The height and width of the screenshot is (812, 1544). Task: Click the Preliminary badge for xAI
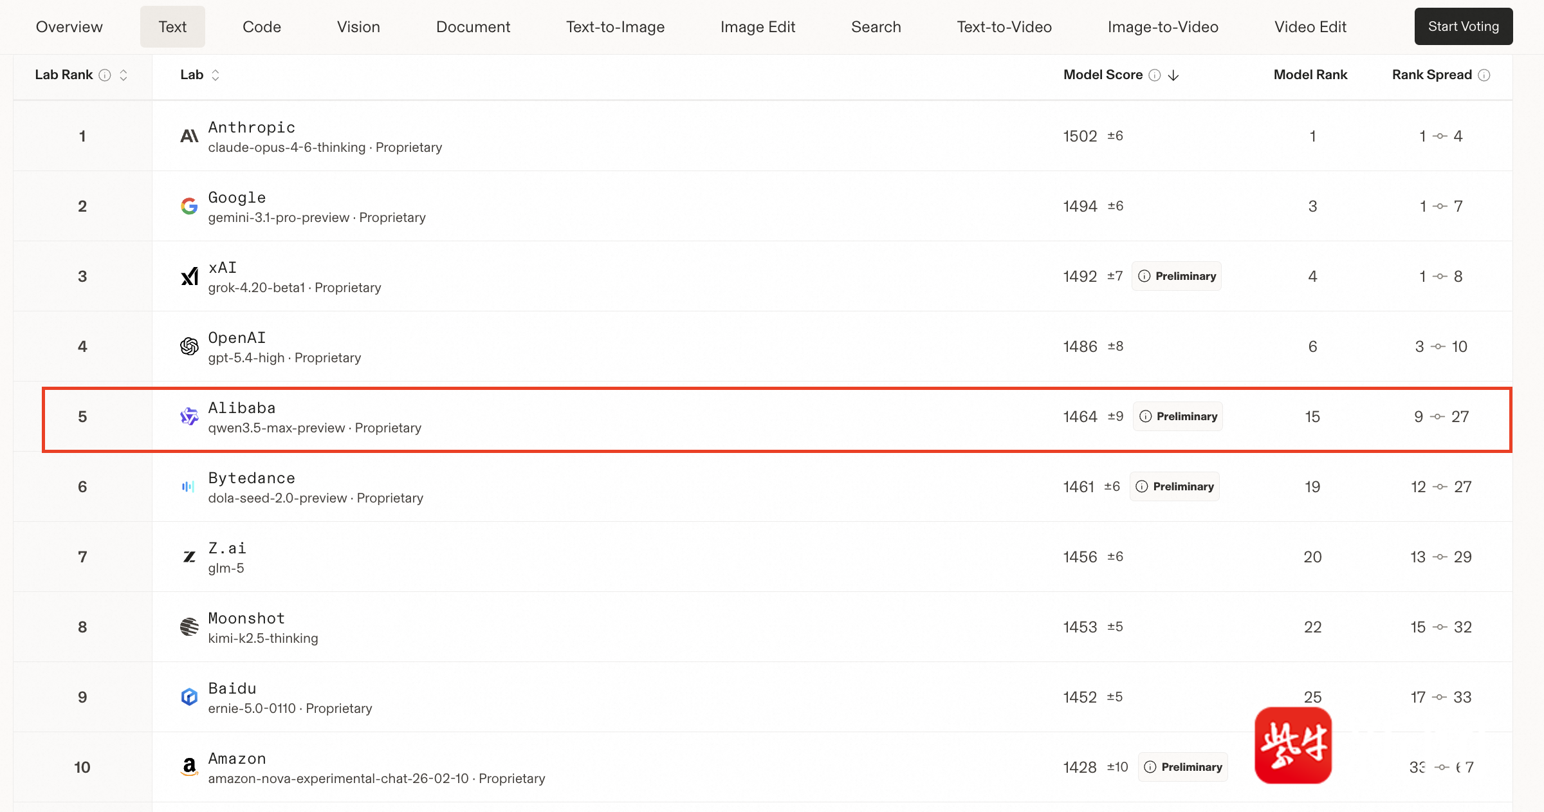pos(1177,277)
